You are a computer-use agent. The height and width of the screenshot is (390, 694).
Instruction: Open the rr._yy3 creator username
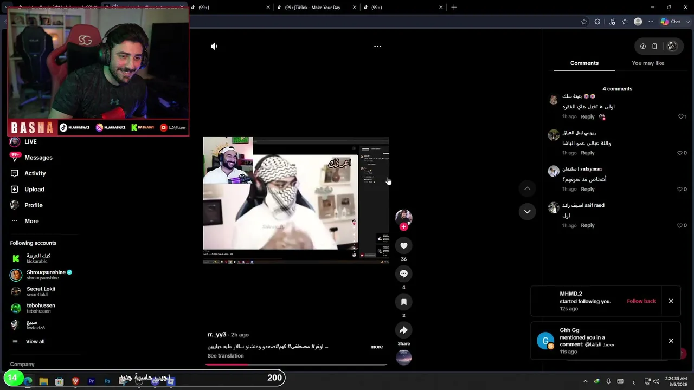click(x=216, y=335)
